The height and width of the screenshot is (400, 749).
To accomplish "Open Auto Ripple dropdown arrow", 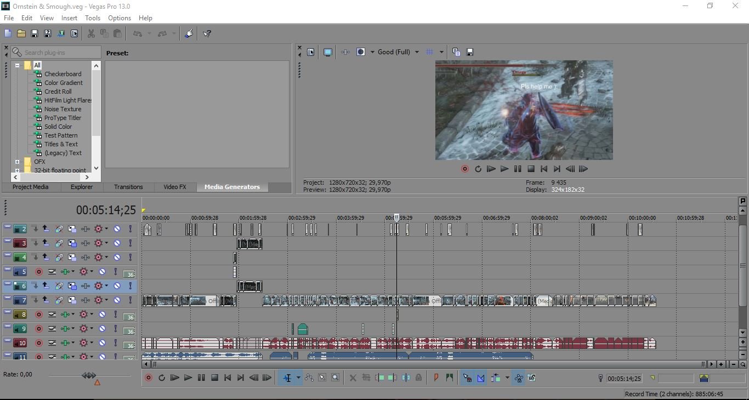I will [x=507, y=378].
